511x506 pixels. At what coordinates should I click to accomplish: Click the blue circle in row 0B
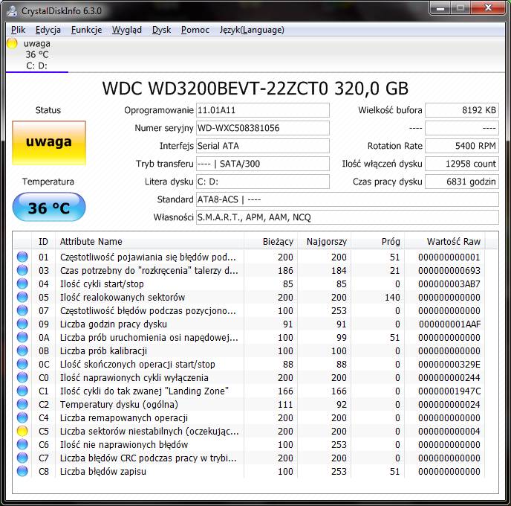coord(22,350)
